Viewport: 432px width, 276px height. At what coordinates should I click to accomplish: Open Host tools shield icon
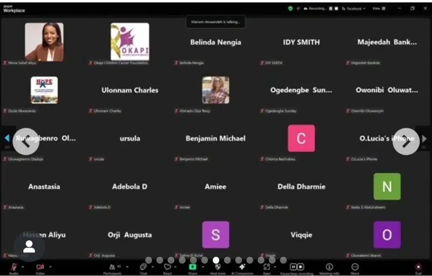218,267
